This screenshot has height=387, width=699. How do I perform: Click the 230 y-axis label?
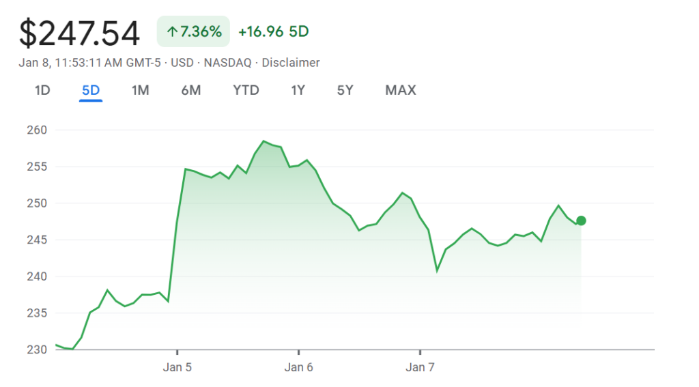(37, 350)
